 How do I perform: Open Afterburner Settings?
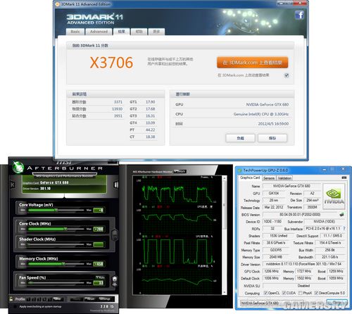click(105, 299)
